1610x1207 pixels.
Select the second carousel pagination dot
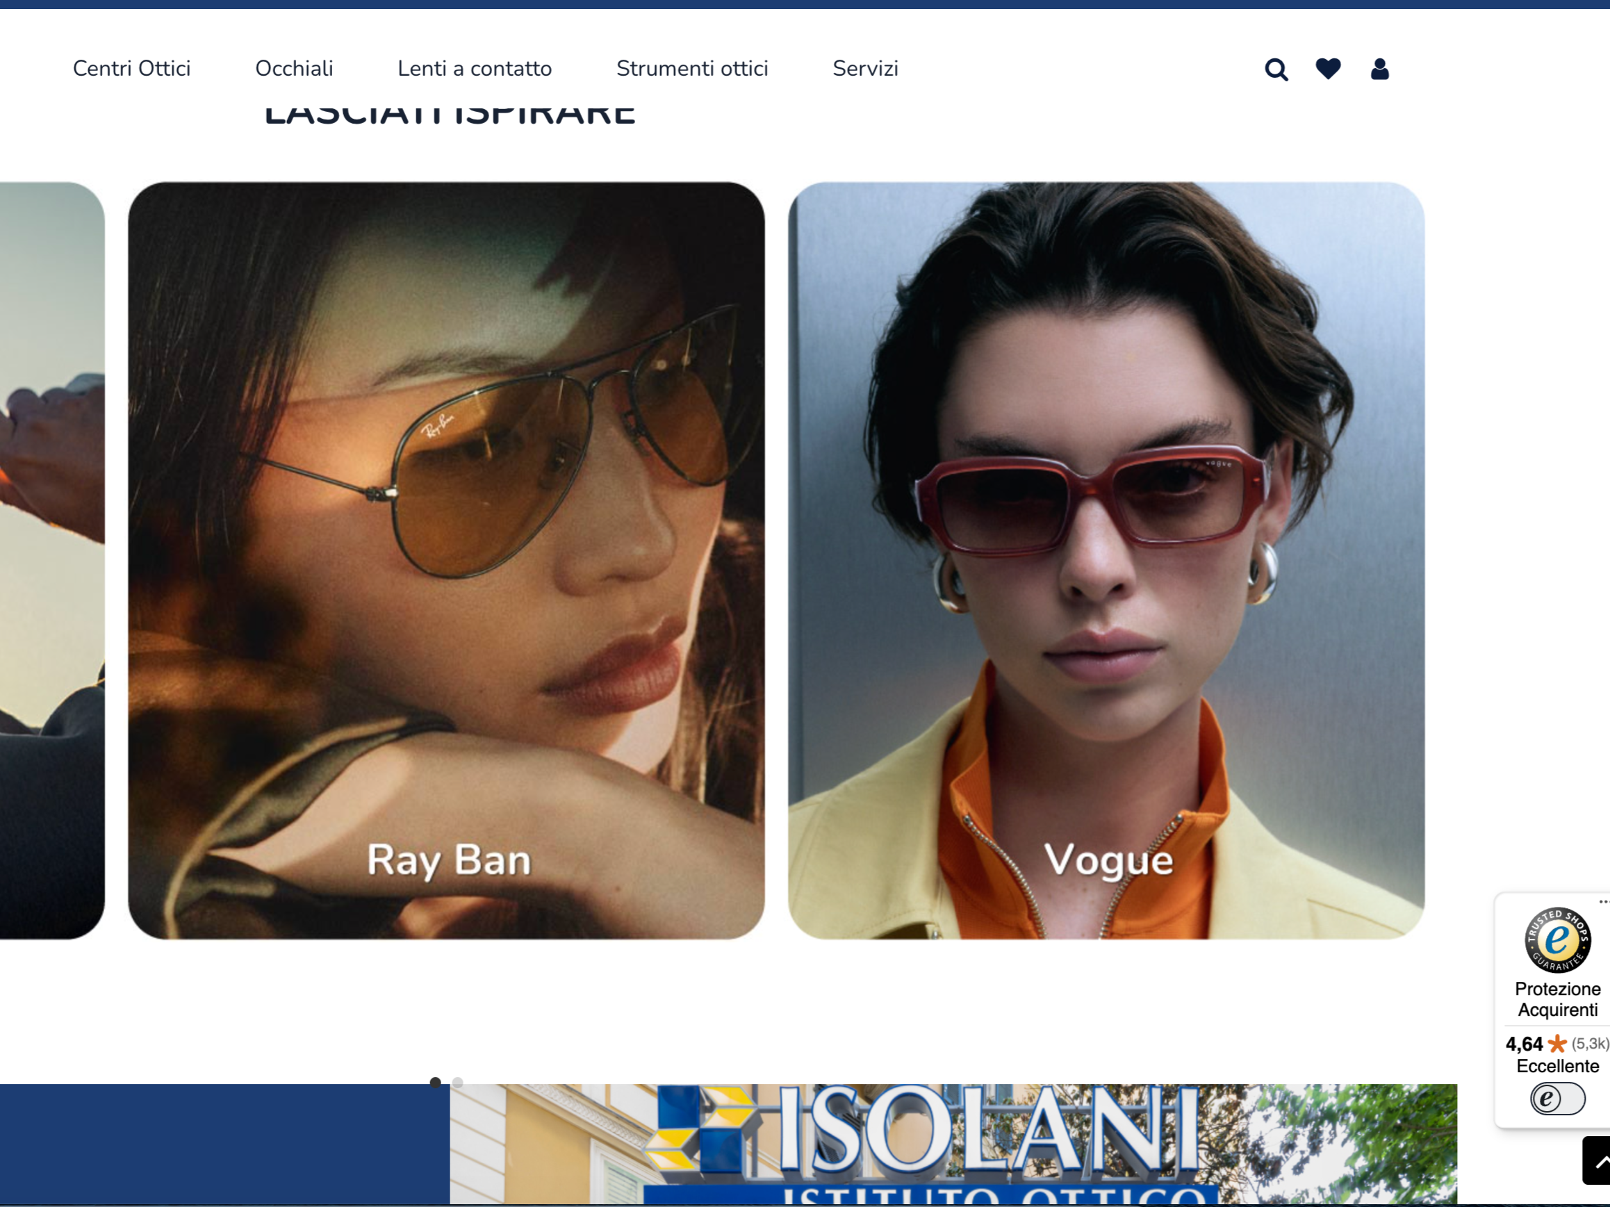pos(458,1082)
